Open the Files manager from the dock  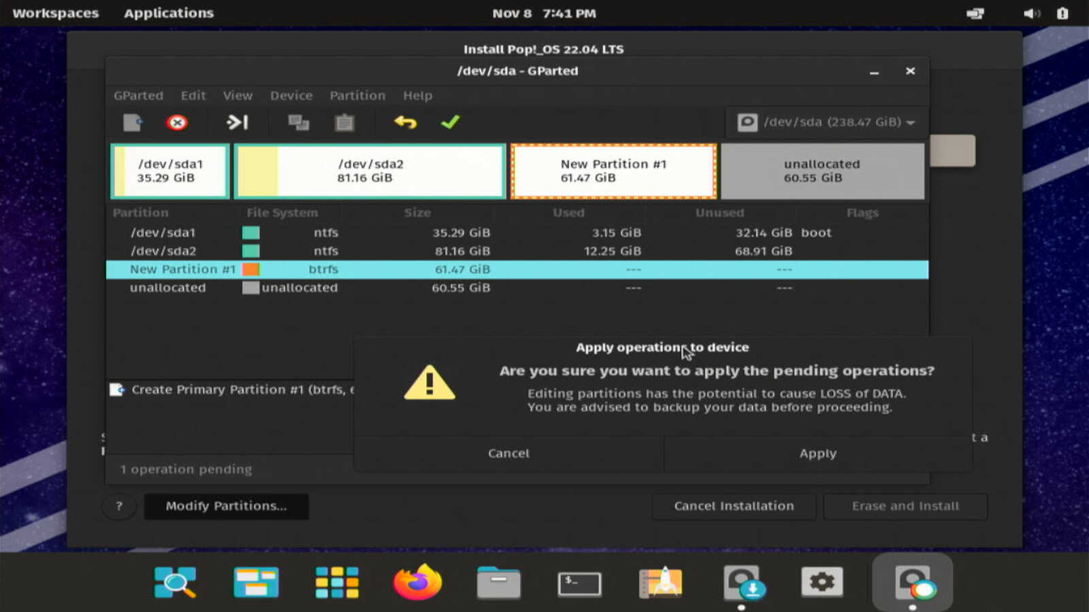[498, 582]
